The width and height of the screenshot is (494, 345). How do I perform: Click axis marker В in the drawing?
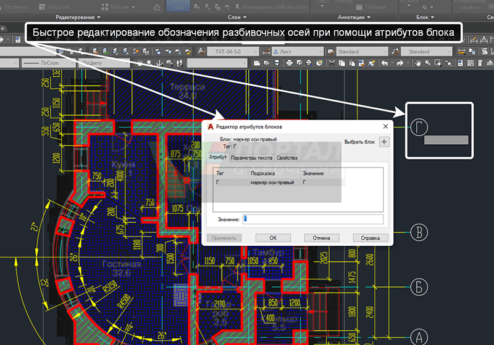click(x=419, y=232)
